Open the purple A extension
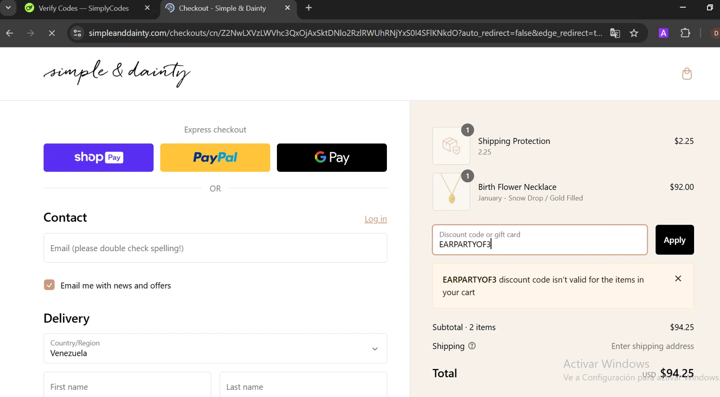The image size is (720, 397). click(x=663, y=33)
